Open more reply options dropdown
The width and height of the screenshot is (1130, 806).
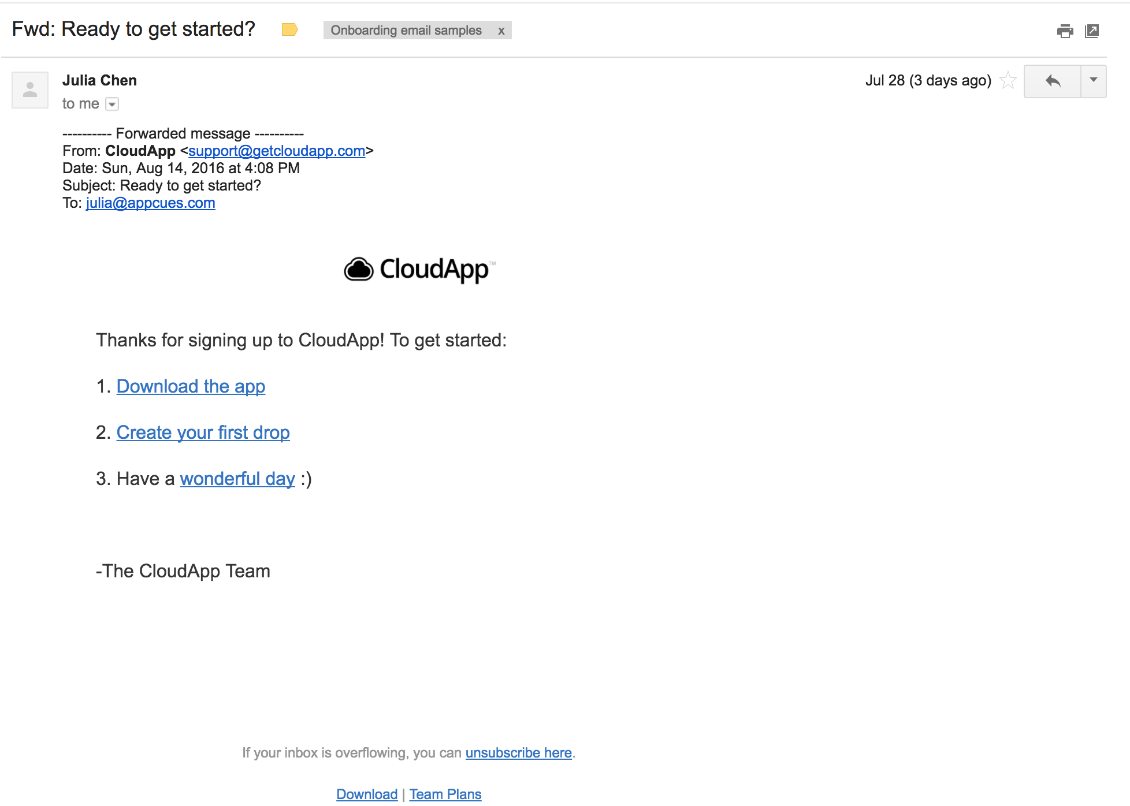tap(1093, 81)
